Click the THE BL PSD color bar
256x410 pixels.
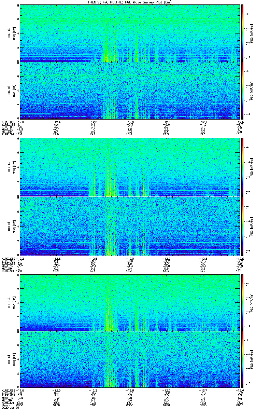242,302
